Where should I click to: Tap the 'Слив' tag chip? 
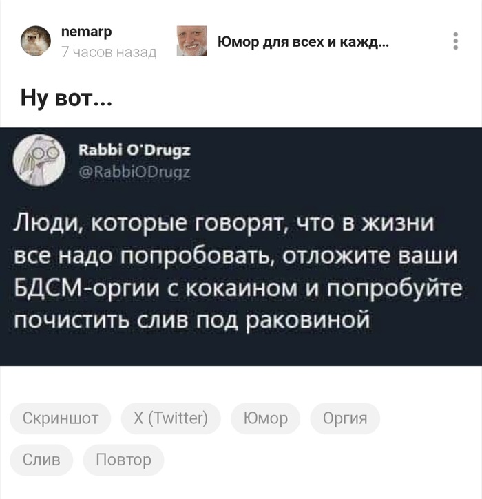tap(41, 460)
